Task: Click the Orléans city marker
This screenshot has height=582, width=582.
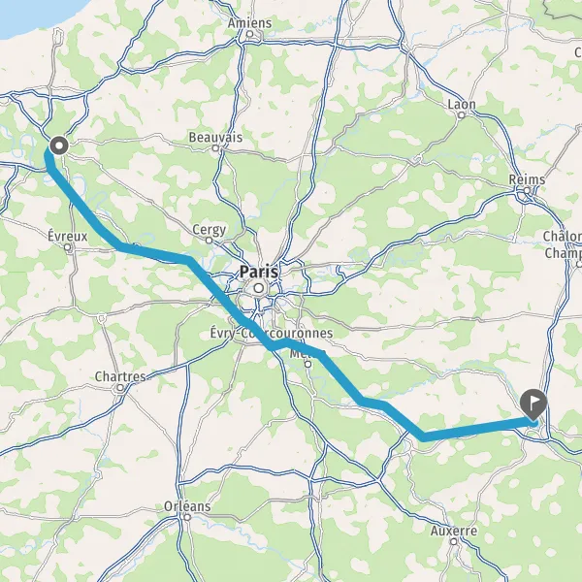Action: click(187, 517)
